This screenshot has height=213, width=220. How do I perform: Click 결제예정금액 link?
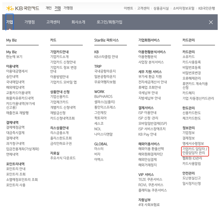coord(15,127)
